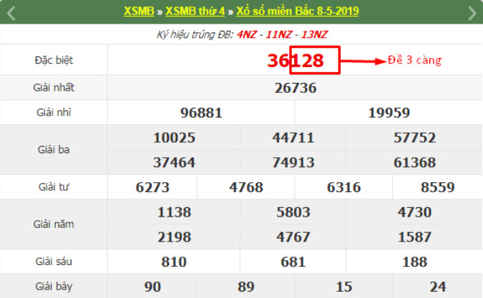Select Giải nhì number 96881
This screenshot has height=298, width=483.
(x=201, y=113)
